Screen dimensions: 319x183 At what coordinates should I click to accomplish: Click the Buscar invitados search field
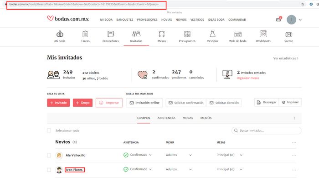269,130
